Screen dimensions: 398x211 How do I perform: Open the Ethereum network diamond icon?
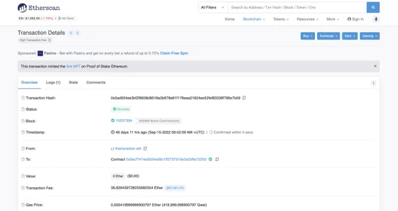pyautogui.click(x=376, y=19)
